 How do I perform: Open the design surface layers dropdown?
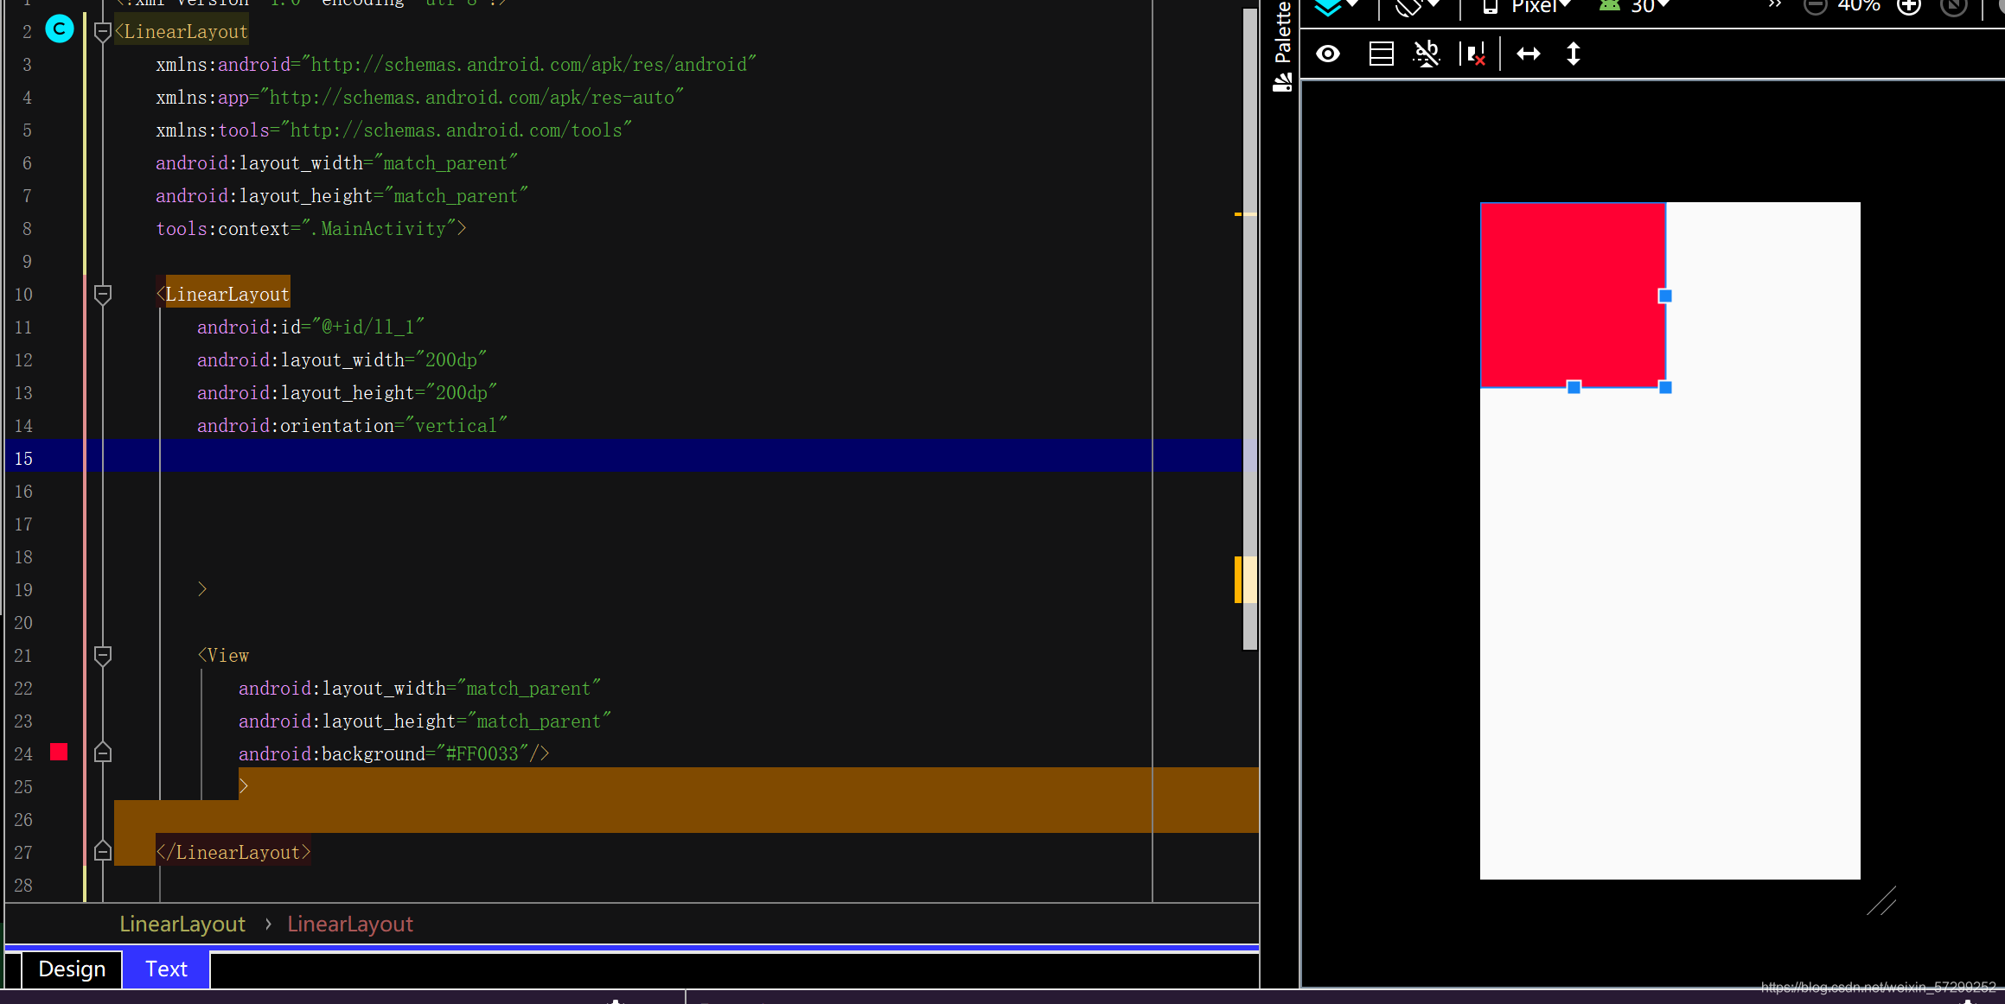pos(1337,7)
